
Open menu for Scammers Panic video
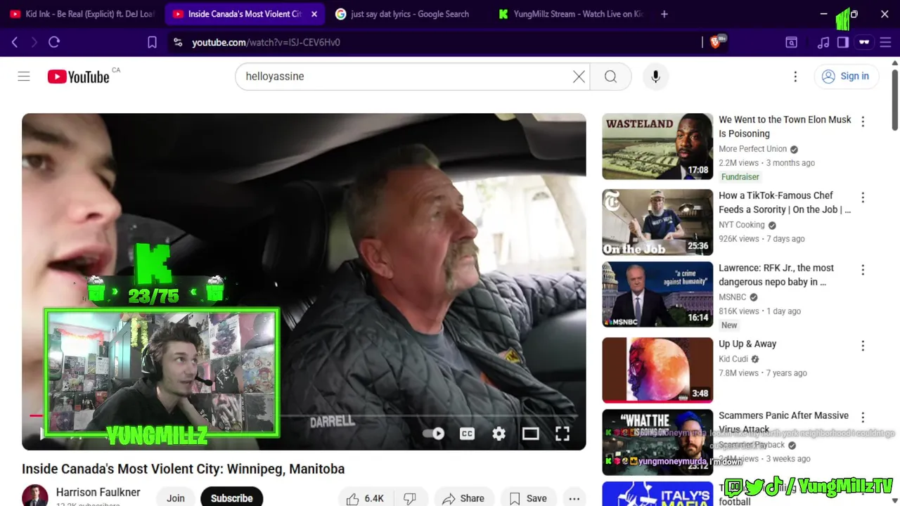coord(863,417)
